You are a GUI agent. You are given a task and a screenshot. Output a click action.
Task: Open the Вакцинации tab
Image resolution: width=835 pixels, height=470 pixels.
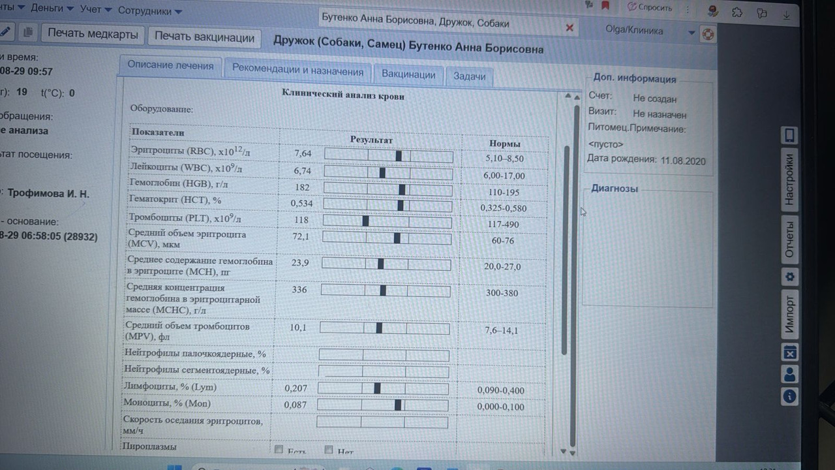coord(408,74)
